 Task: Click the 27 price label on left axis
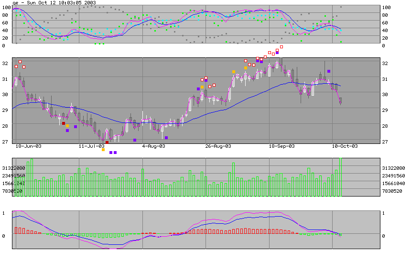[x=4, y=142]
